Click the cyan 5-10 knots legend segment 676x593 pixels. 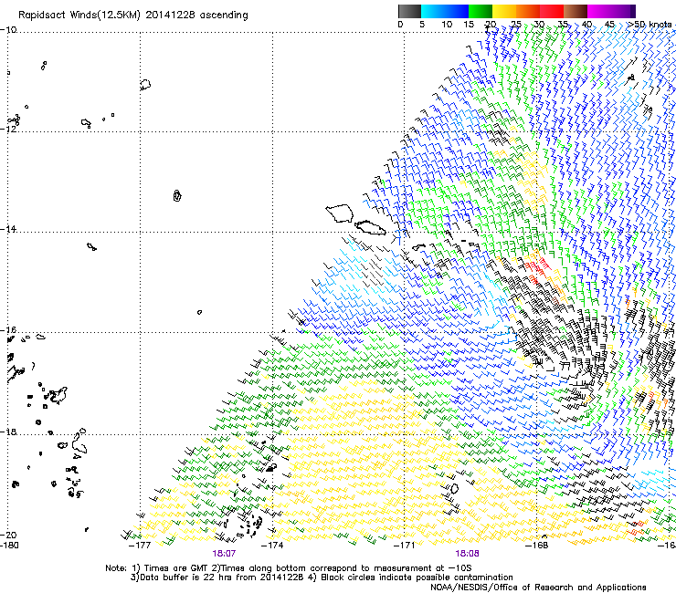pos(433,11)
